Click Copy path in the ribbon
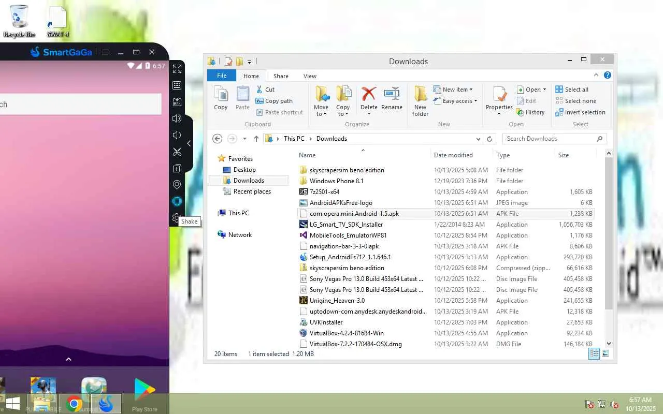663x414 pixels. coord(274,101)
